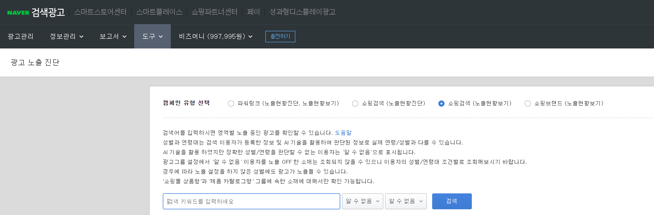Click the NAVER 검색광고 logo
This screenshot has height=215, width=654.
pyautogui.click(x=36, y=12)
